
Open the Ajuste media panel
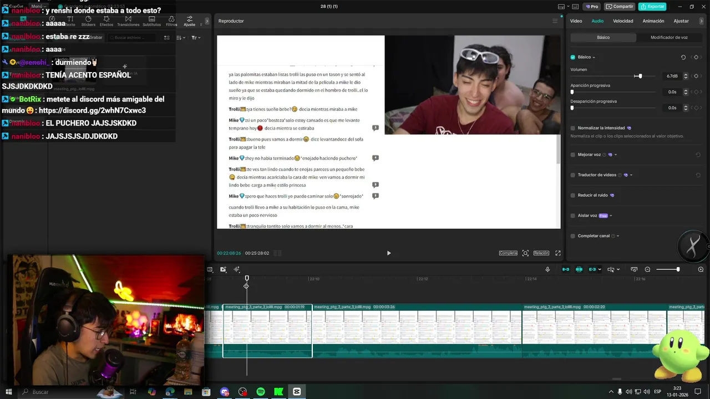[189, 21]
